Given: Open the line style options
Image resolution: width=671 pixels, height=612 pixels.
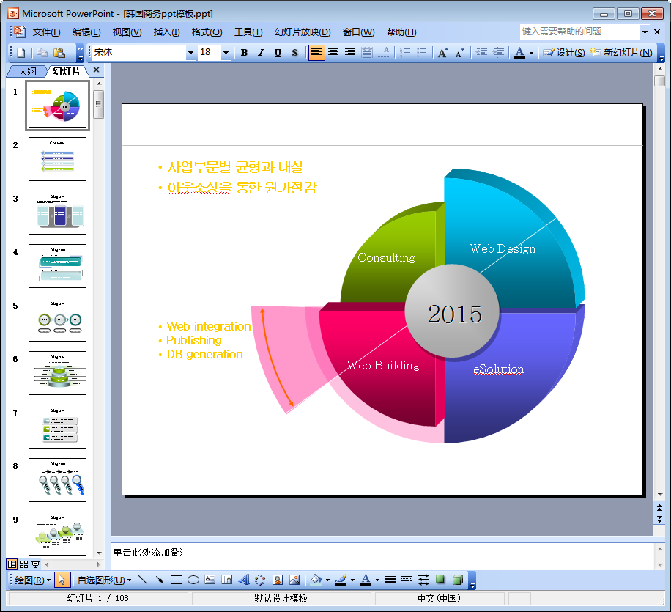Looking at the screenshot, I should pyautogui.click(x=390, y=580).
